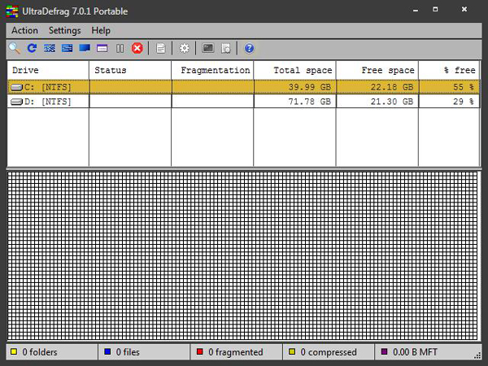
Task: Start Defragment via the scattered-blocks icon
Action: click(50, 48)
